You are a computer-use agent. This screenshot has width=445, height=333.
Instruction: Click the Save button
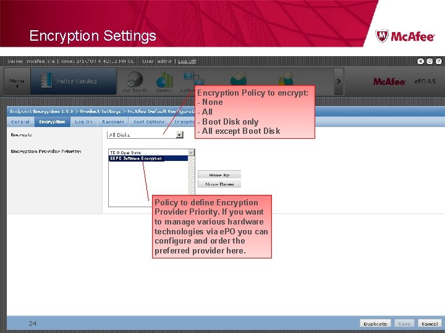[x=404, y=323]
